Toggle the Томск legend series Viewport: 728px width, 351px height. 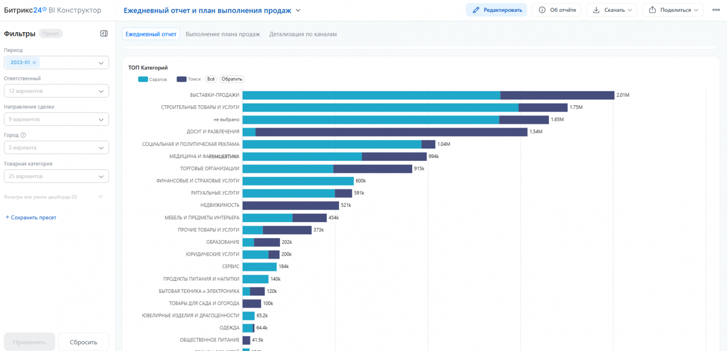click(189, 79)
